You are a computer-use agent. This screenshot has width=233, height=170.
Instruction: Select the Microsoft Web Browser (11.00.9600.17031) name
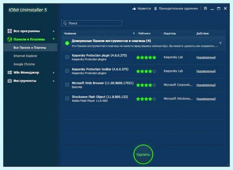(x=103, y=83)
